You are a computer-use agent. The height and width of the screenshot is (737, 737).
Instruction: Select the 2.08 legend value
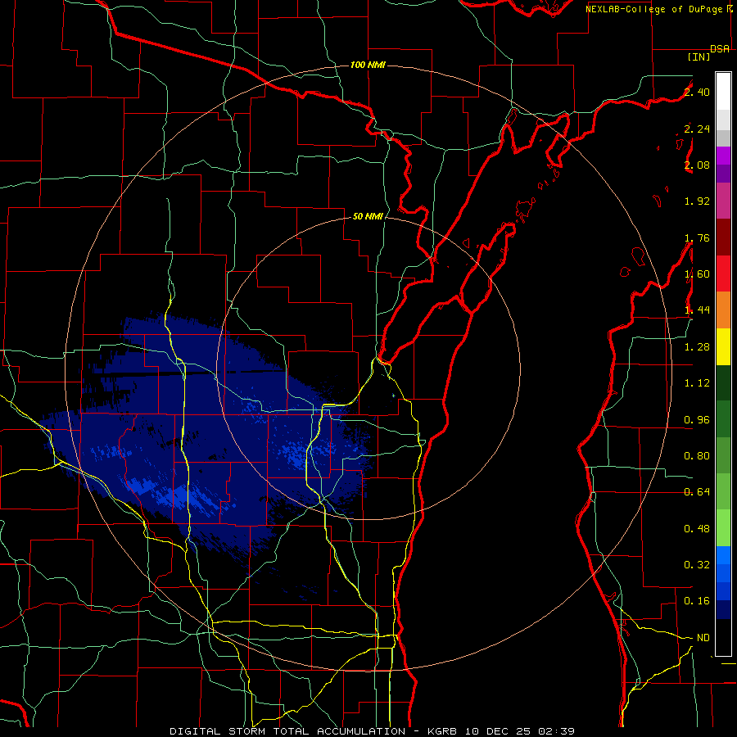click(697, 165)
